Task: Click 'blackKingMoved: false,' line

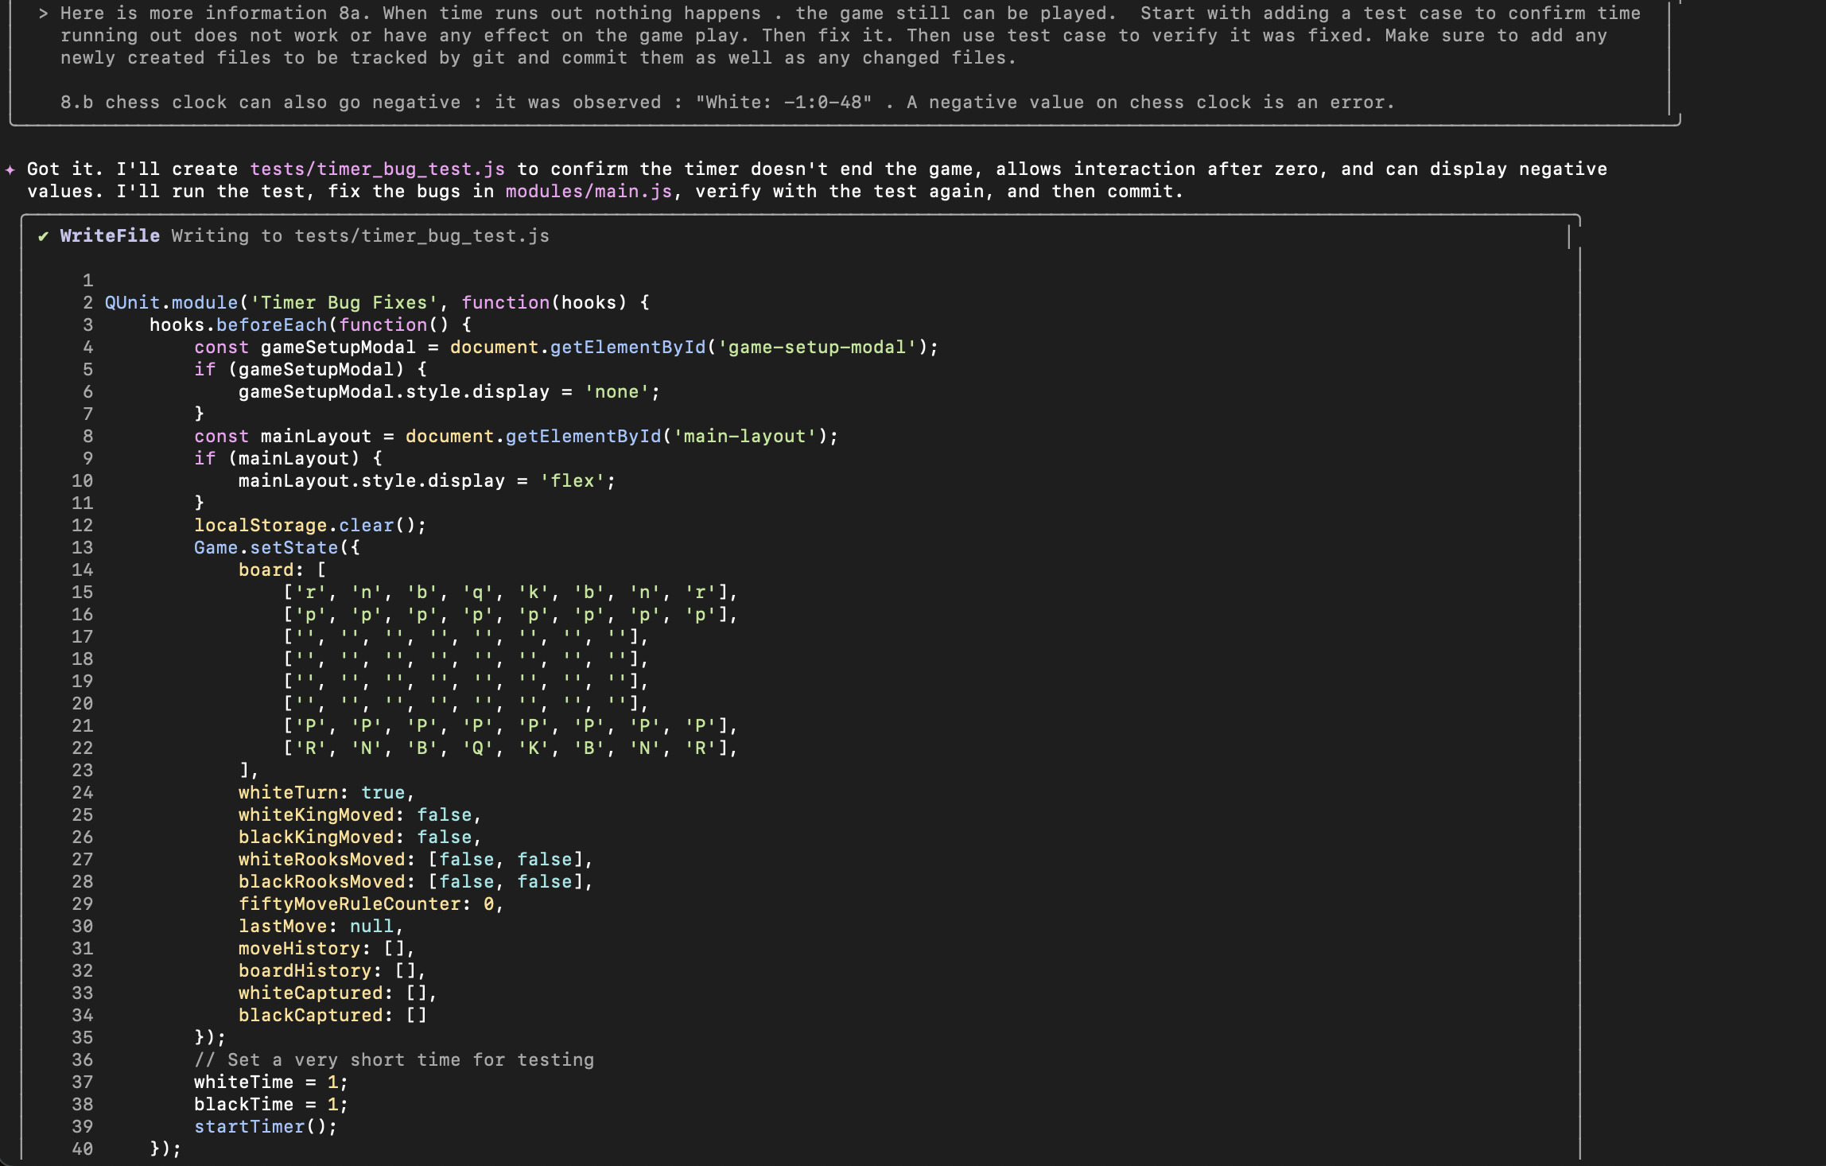Action: pos(360,838)
